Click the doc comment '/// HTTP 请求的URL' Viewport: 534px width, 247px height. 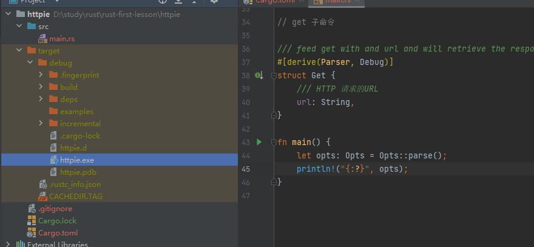click(x=337, y=89)
